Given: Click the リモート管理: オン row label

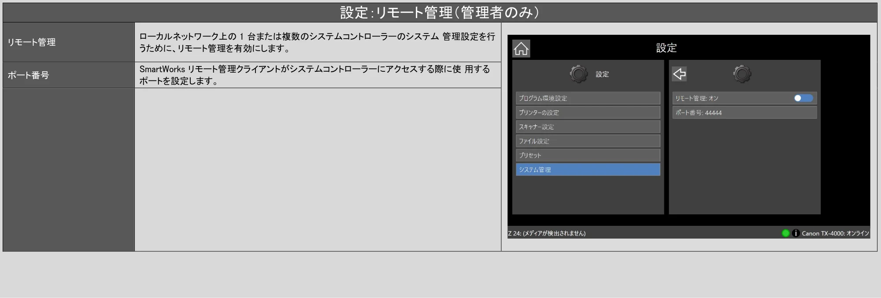Looking at the screenshot, I should point(697,99).
